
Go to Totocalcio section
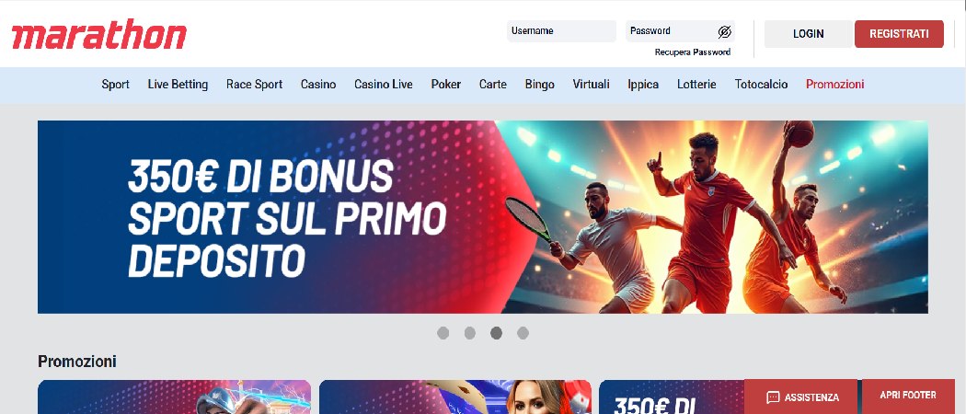tap(761, 85)
